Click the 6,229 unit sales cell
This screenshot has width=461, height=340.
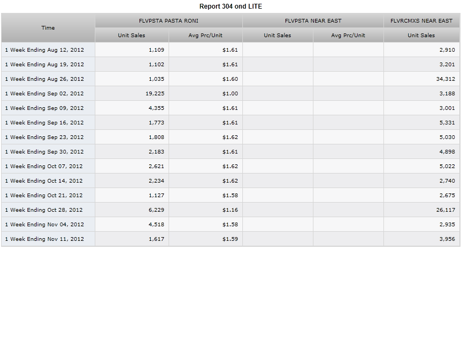point(132,210)
